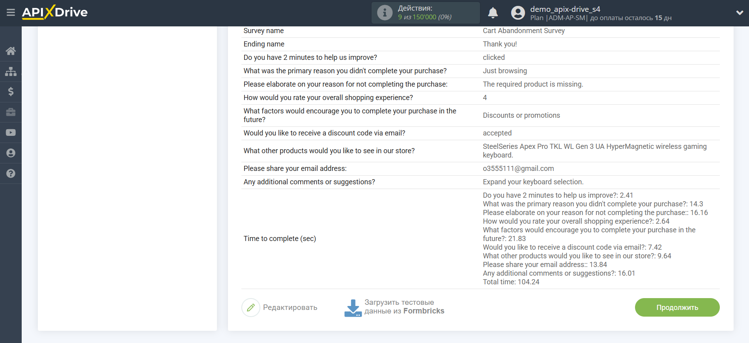Click the Редактировать pencil icon
Image resolution: width=749 pixels, height=343 pixels.
[x=250, y=308]
